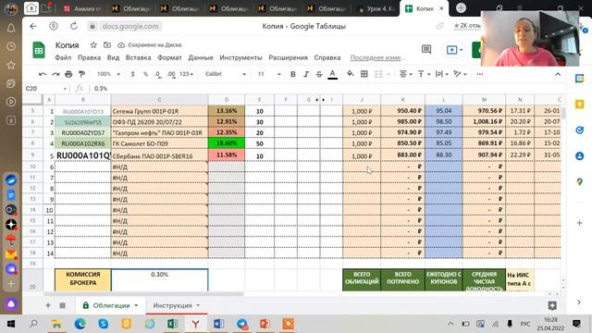Open Contacts in side panel
Screen dimensions: 592x333
[x=580, y=156]
